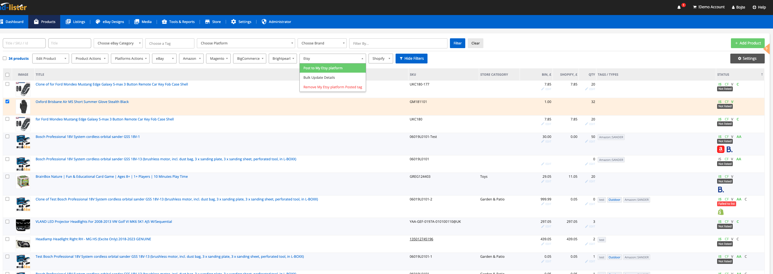The image size is (773, 274).
Task: Click the green Shopify icon in status column
Action: tap(720, 212)
